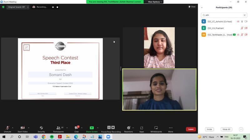Click the Invite button

[209, 129]
